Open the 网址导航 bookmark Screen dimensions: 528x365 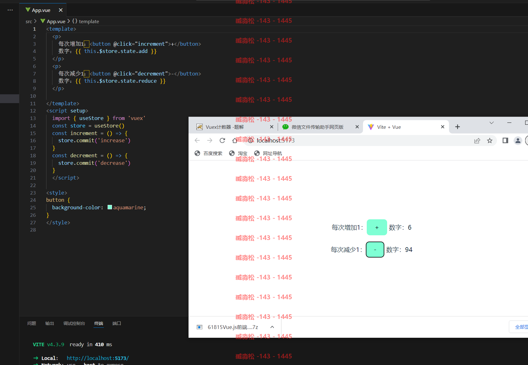268,153
